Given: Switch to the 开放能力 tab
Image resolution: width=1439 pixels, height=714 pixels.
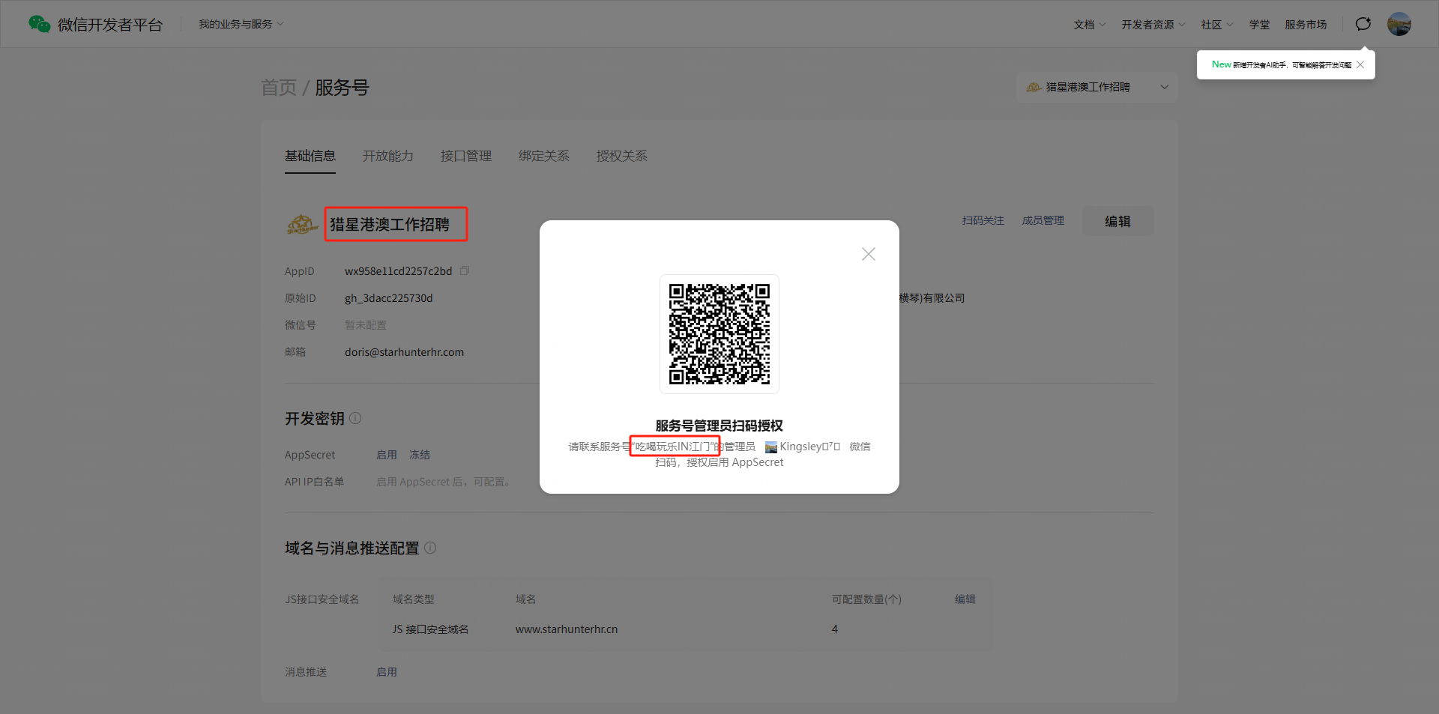Looking at the screenshot, I should coord(388,156).
